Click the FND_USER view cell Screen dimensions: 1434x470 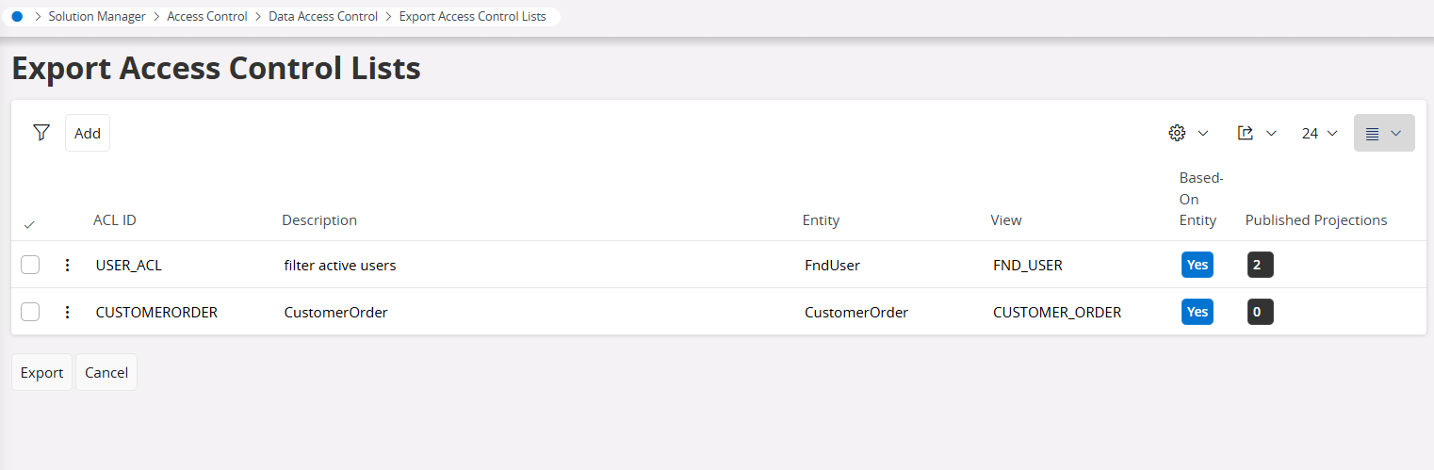tap(1028, 265)
